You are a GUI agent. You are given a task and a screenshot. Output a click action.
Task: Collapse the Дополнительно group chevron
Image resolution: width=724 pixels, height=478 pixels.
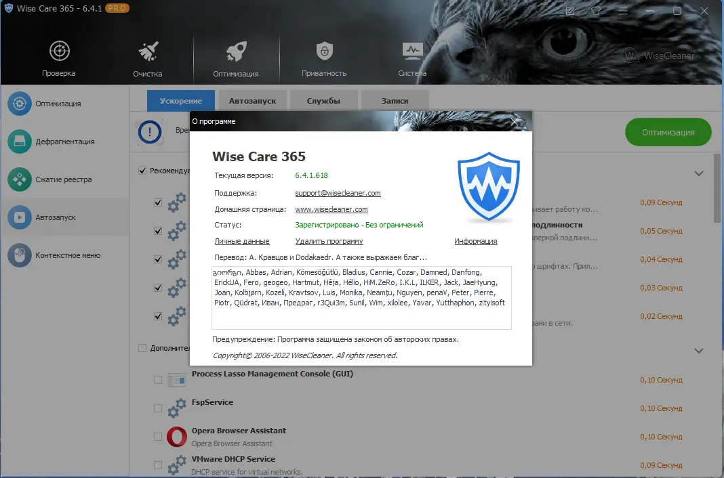click(699, 351)
